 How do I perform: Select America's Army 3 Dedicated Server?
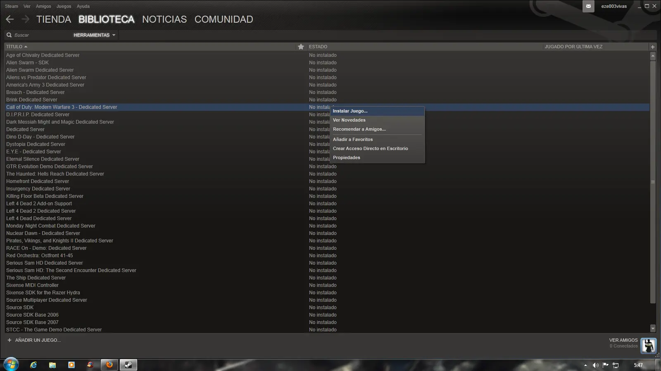click(45, 85)
